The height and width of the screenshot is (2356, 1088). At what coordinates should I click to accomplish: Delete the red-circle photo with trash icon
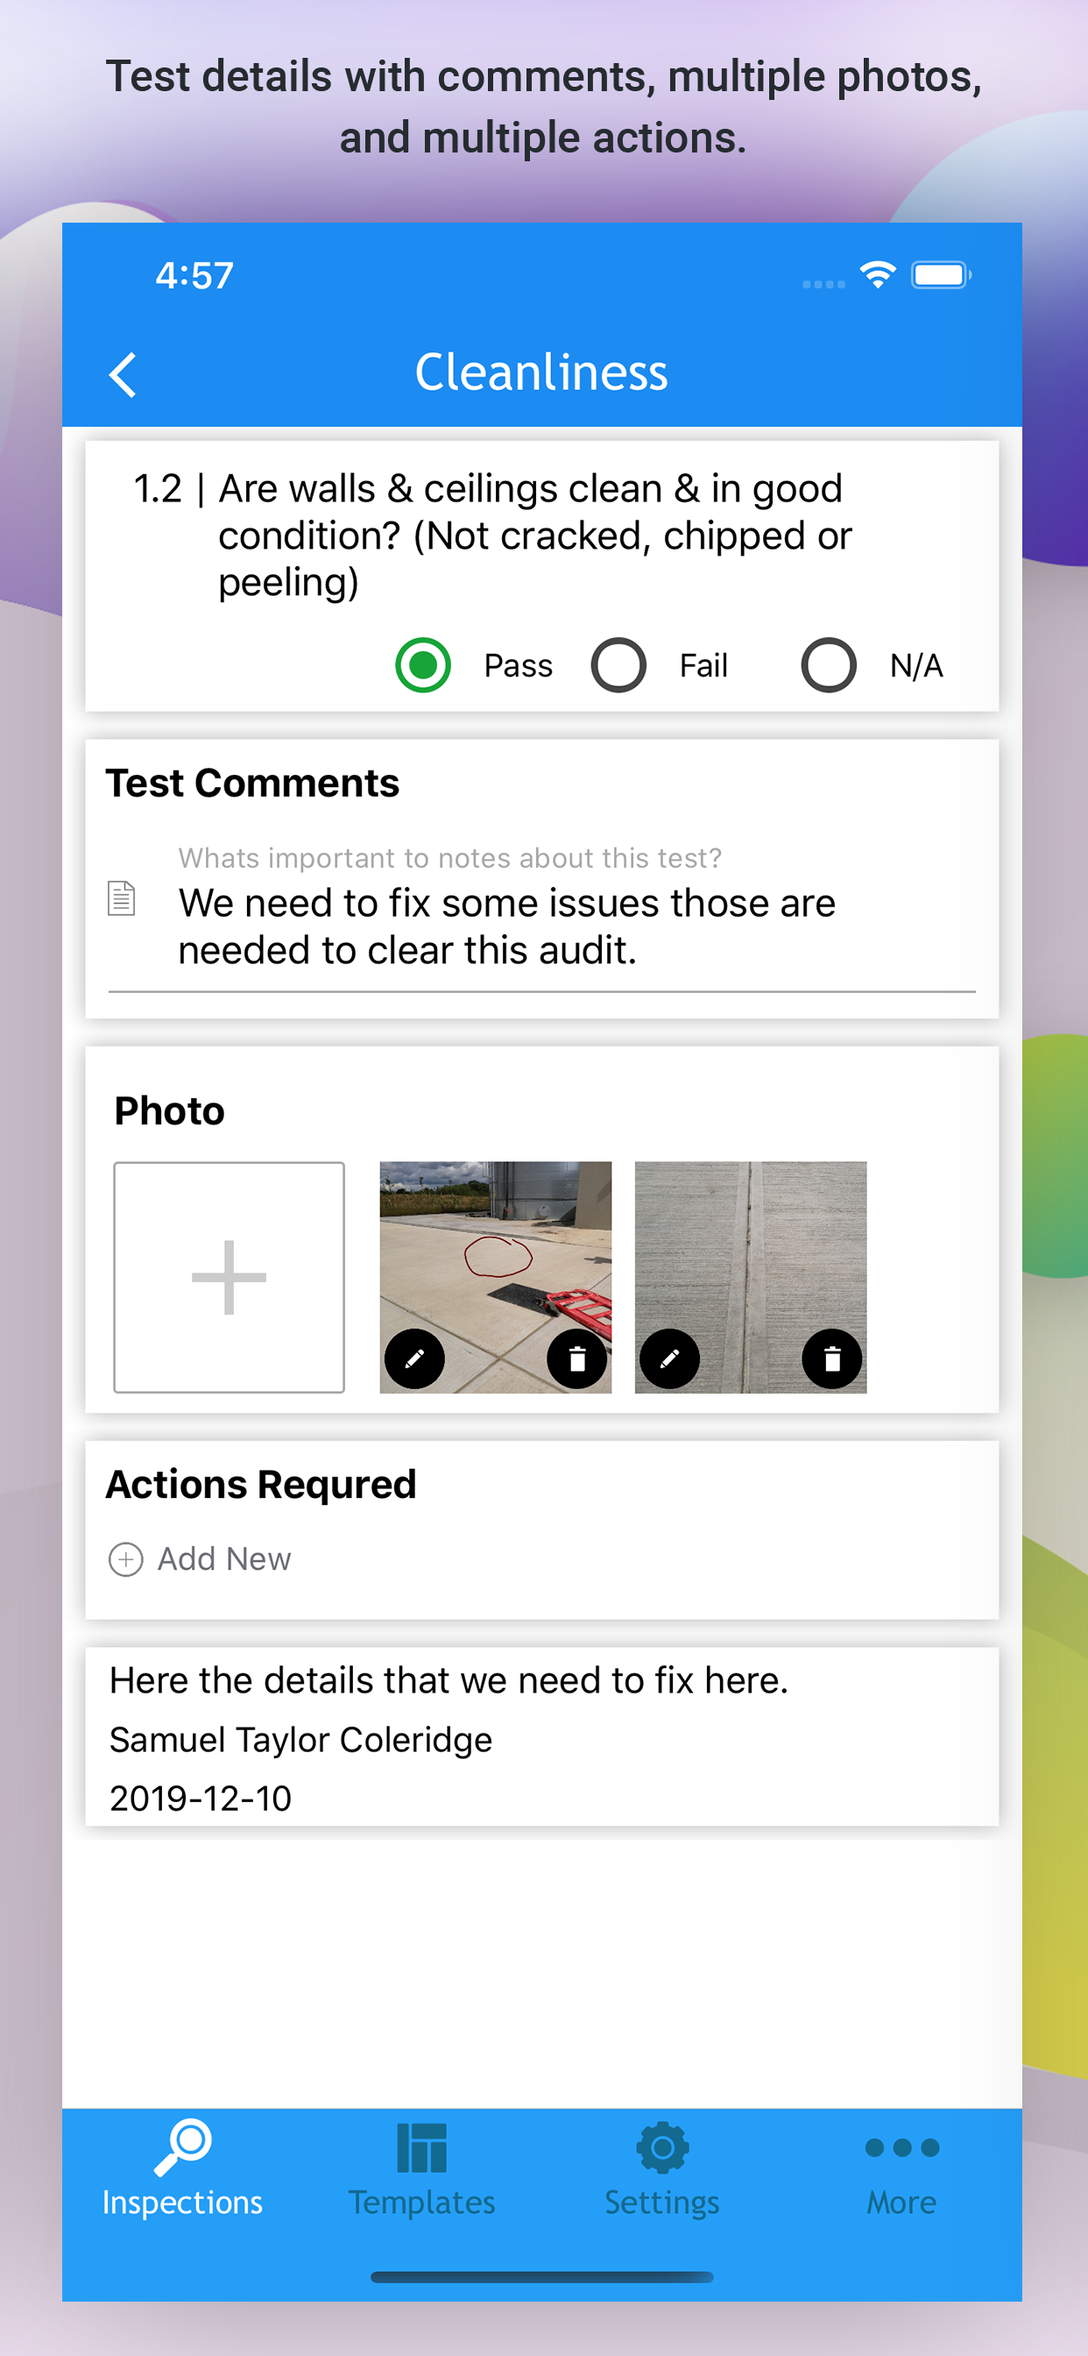point(577,1359)
